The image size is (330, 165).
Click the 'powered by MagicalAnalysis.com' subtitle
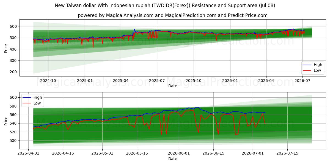pyautogui.click(x=173, y=15)
